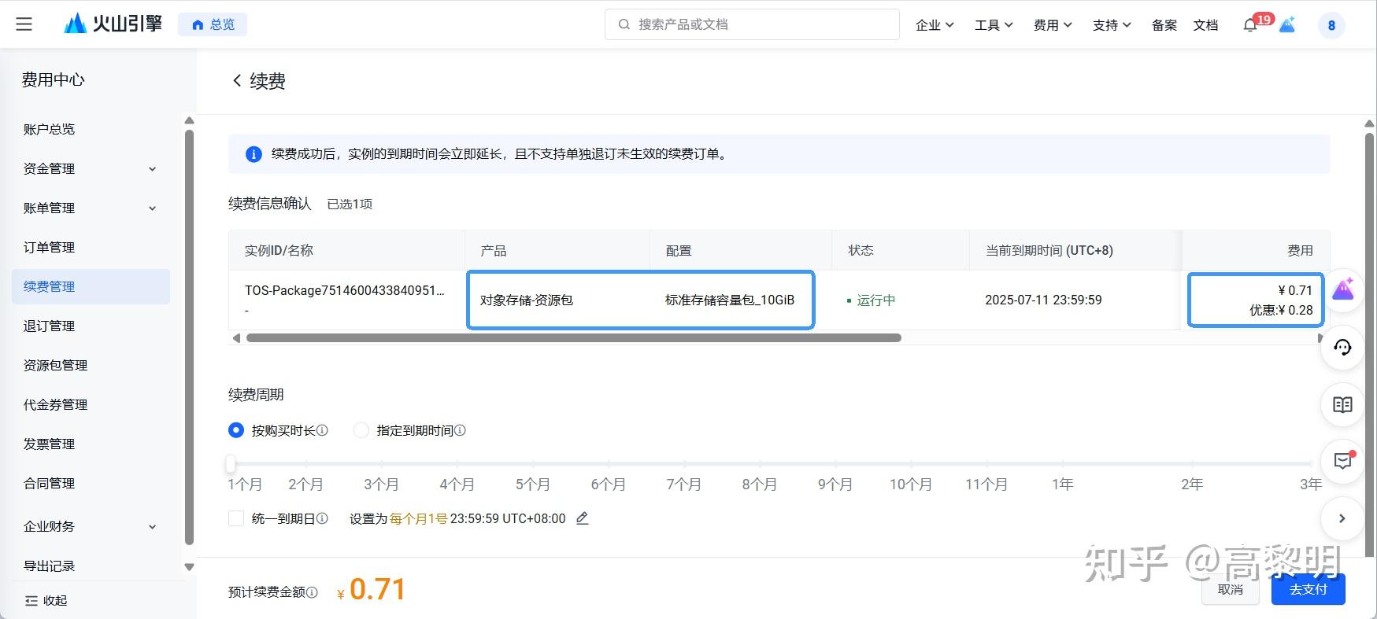Click the 总览 overview button

point(213,24)
